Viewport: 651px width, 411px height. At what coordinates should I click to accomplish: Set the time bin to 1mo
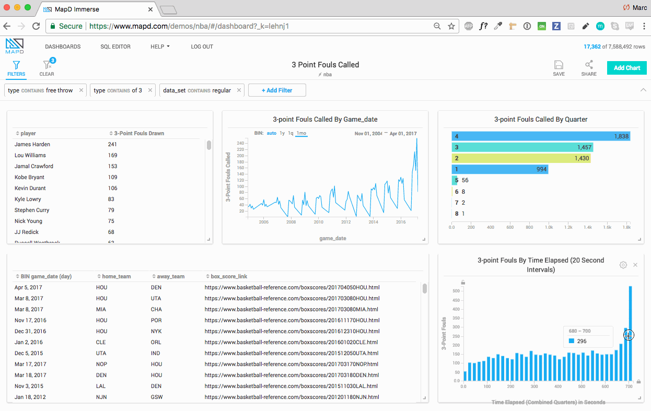click(301, 133)
